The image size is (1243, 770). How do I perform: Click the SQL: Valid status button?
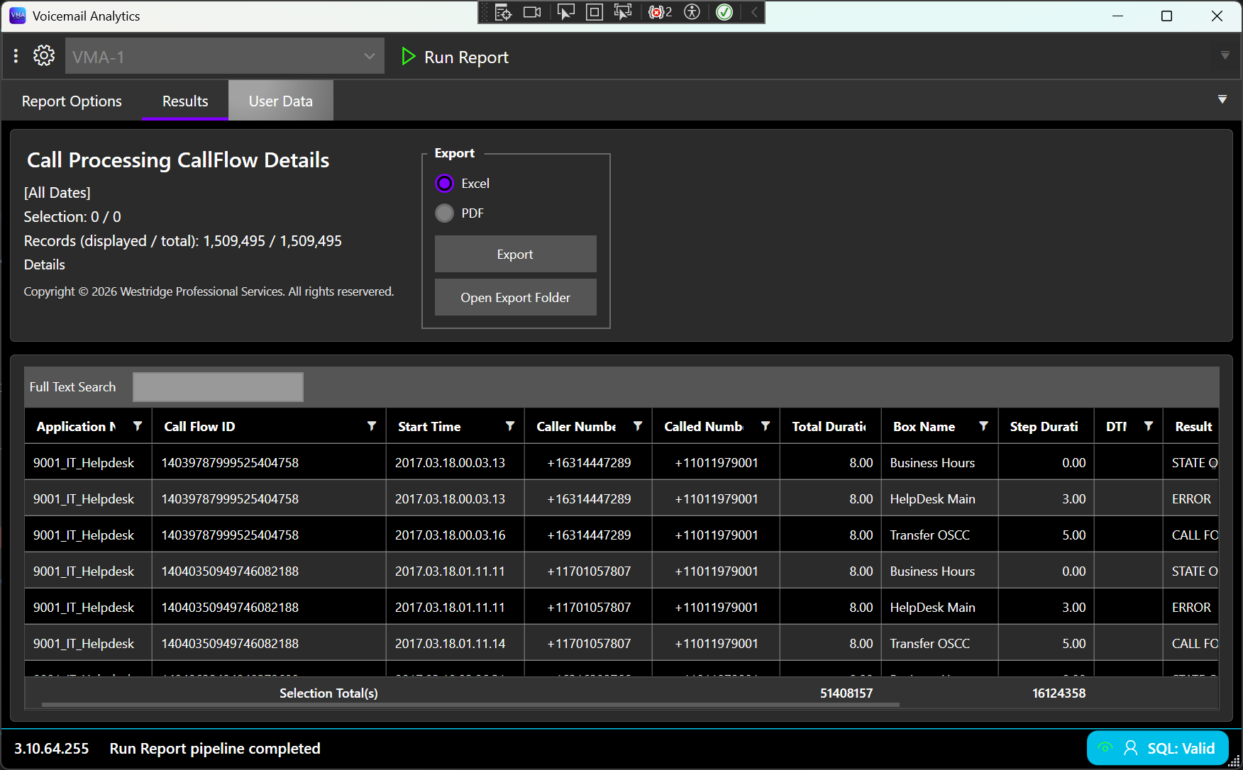pos(1158,748)
